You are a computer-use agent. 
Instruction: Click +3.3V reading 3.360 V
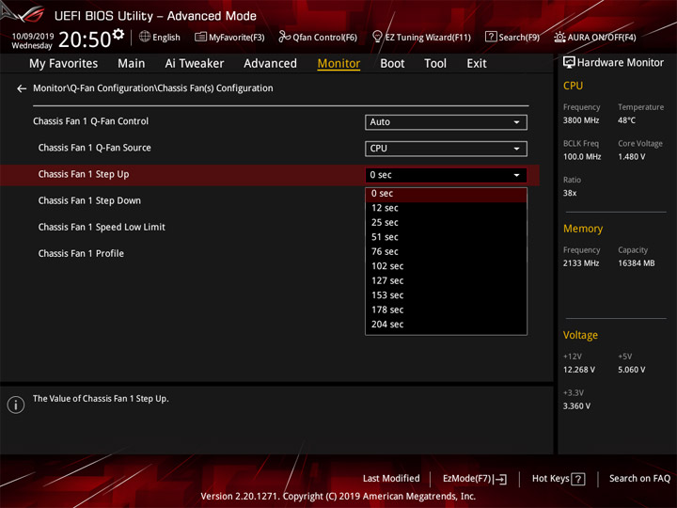click(576, 406)
